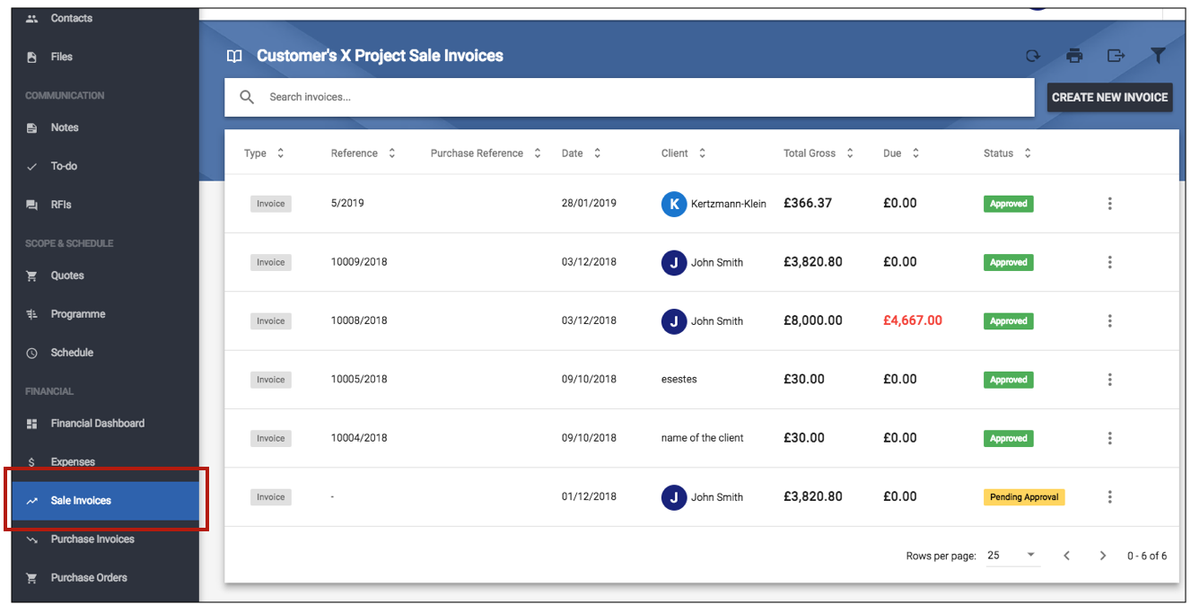Sort table by Status column
Viewport: 1191px width, 613px height.
[1007, 153]
